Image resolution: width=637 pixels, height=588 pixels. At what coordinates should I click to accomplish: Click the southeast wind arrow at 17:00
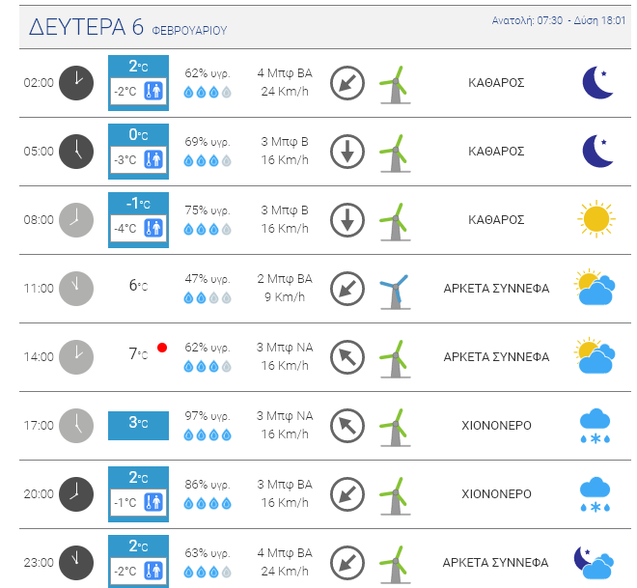(x=346, y=426)
